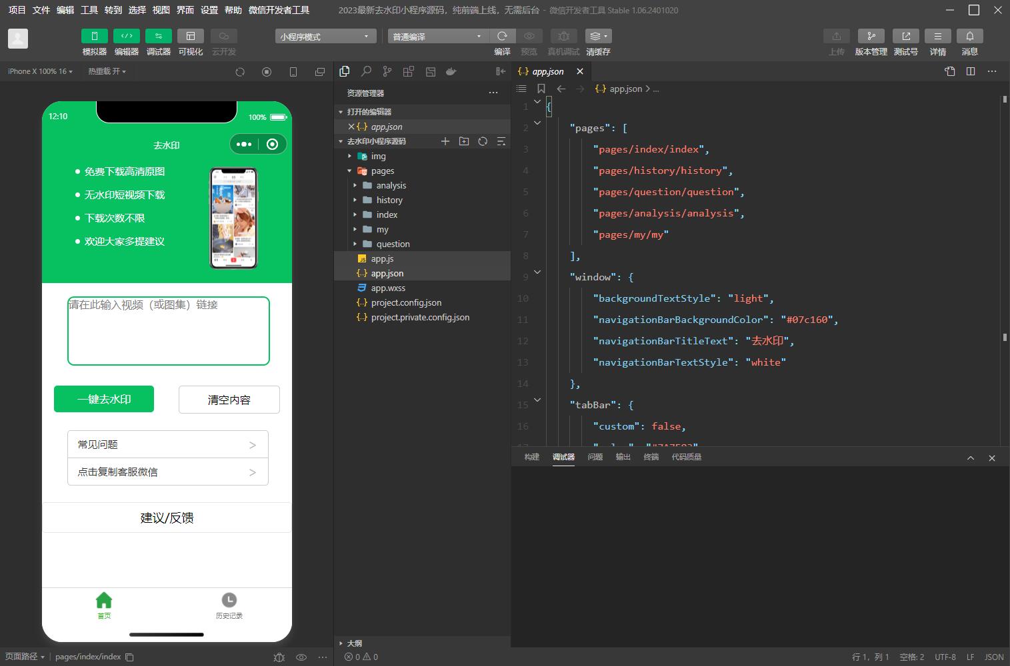Image resolution: width=1010 pixels, height=666 pixels.
Task: Refresh the project file tree
Action: (x=483, y=141)
